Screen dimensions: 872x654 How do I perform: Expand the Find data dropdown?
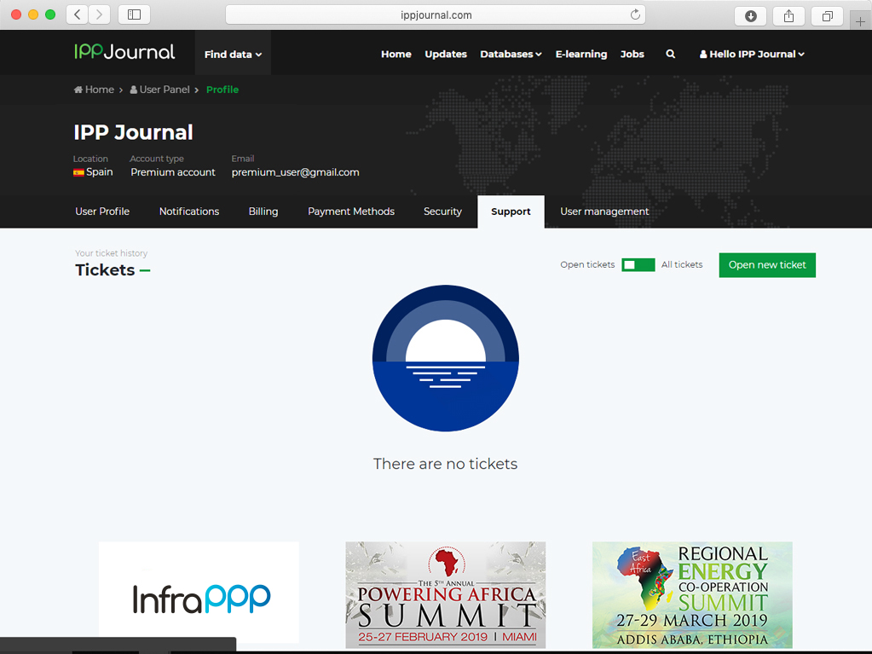pos(233,54)
